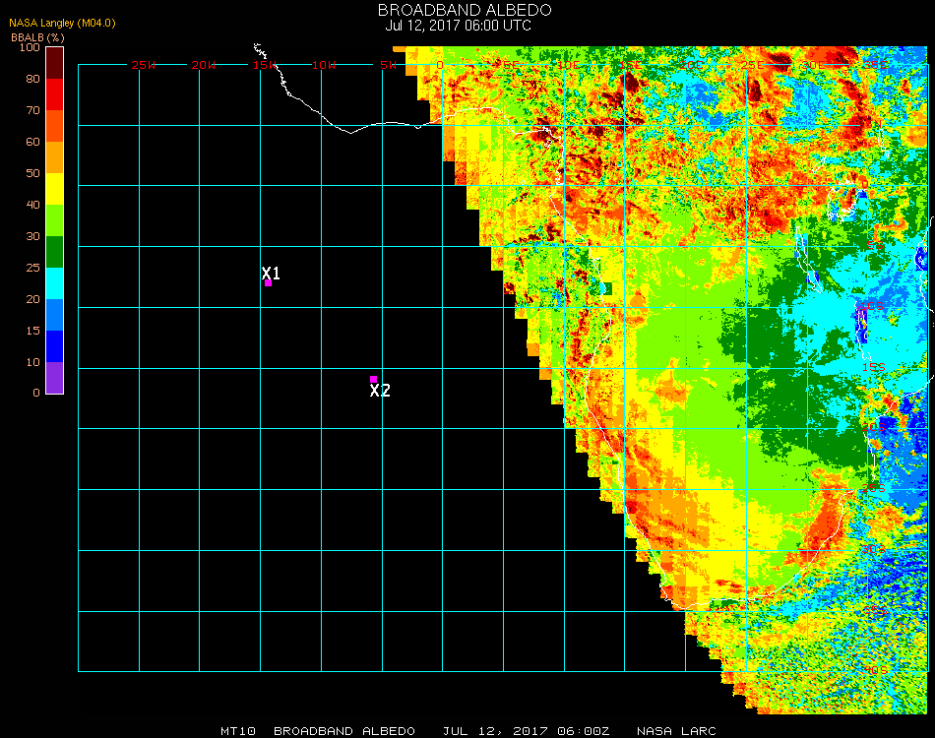This screenshot has height=738, width=935.
Task: Click the BBALB (%) legend heading
Action: [37, 37]
